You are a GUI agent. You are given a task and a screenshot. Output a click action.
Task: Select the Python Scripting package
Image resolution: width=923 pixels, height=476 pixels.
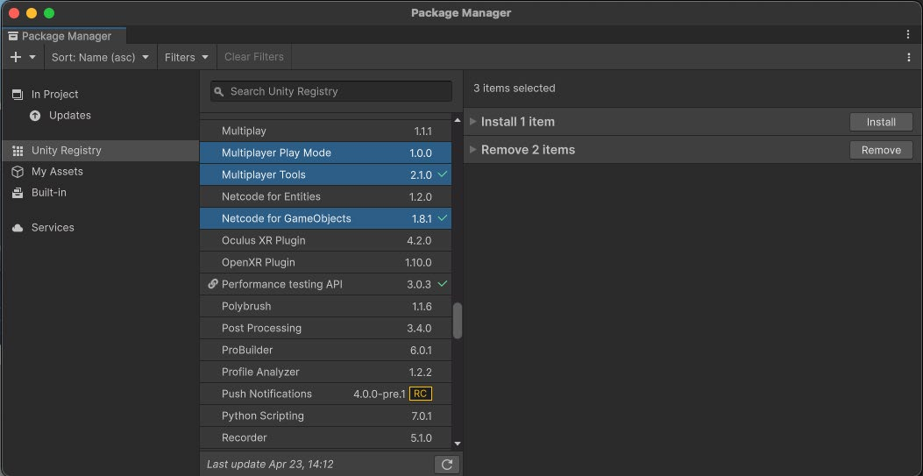(x=325, y=416)
